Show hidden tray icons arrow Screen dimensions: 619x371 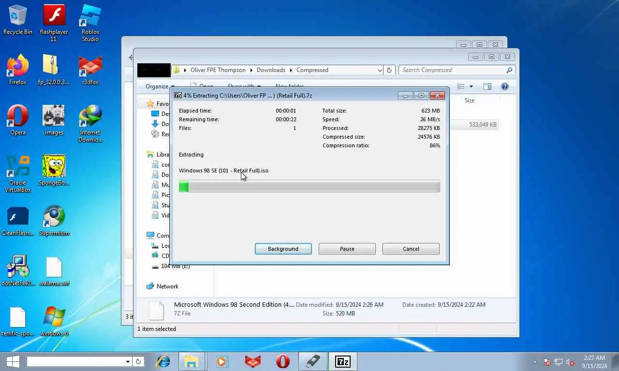(x=535, y=362)
